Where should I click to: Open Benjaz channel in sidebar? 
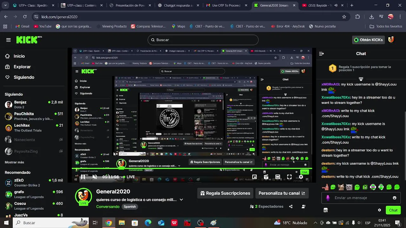point(34,104)
